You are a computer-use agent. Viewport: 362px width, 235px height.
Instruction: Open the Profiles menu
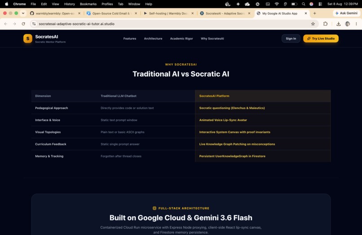click(107, 4)
